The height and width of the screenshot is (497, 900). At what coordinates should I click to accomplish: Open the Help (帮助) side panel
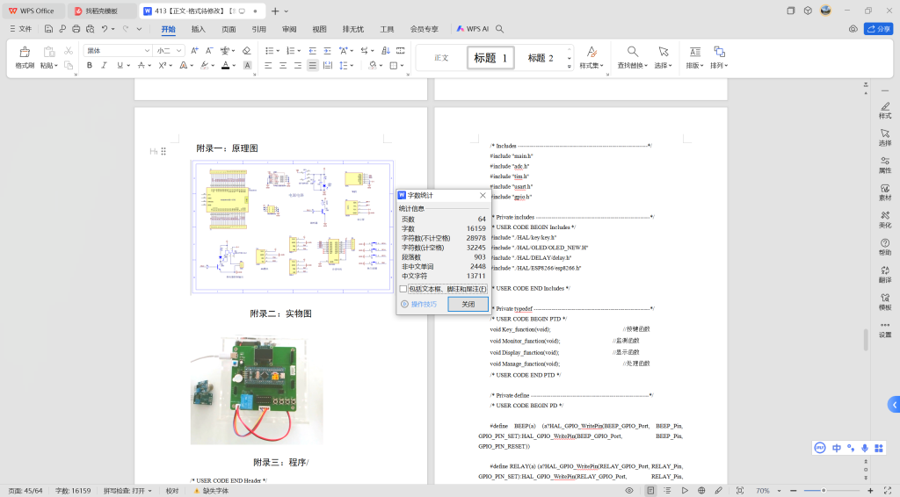pos(885,247)
